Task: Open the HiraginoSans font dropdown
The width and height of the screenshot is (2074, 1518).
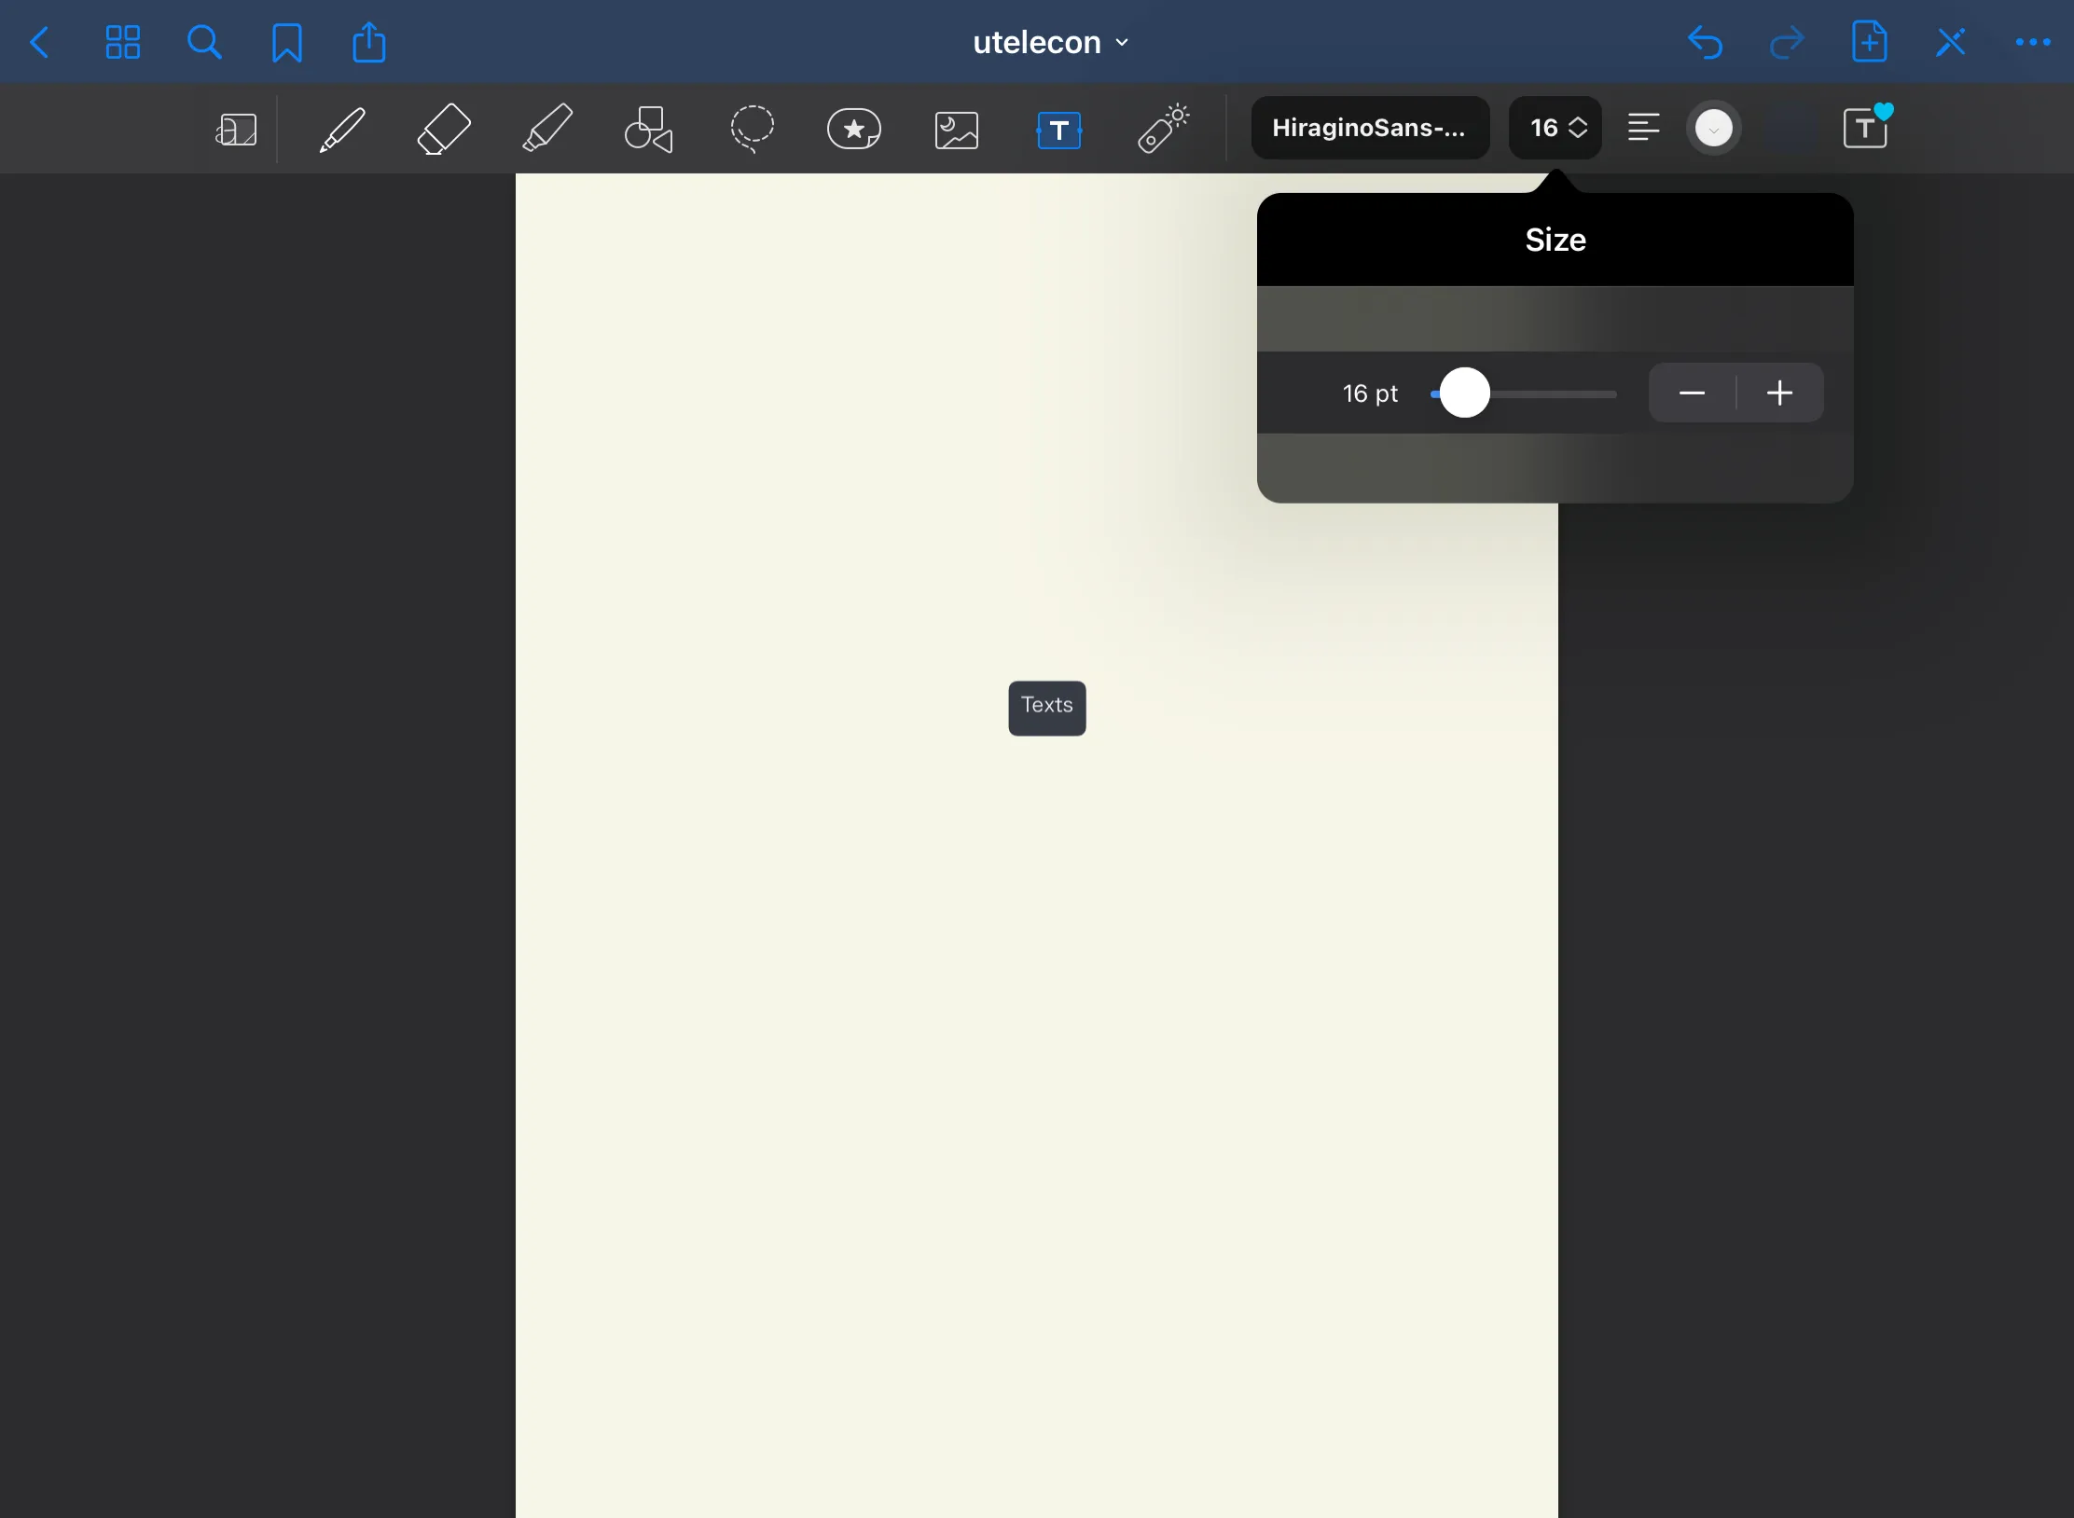Action: click(1369, 128)
